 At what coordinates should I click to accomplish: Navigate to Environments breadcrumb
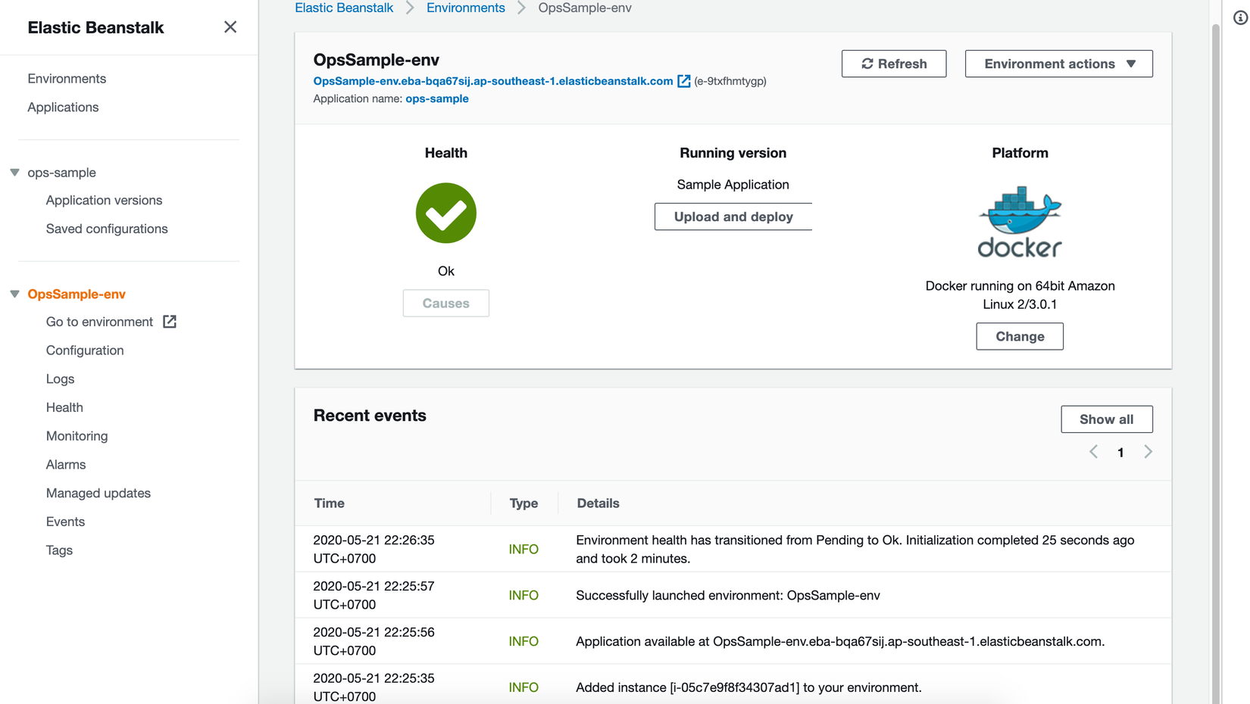tap(466, 8)
